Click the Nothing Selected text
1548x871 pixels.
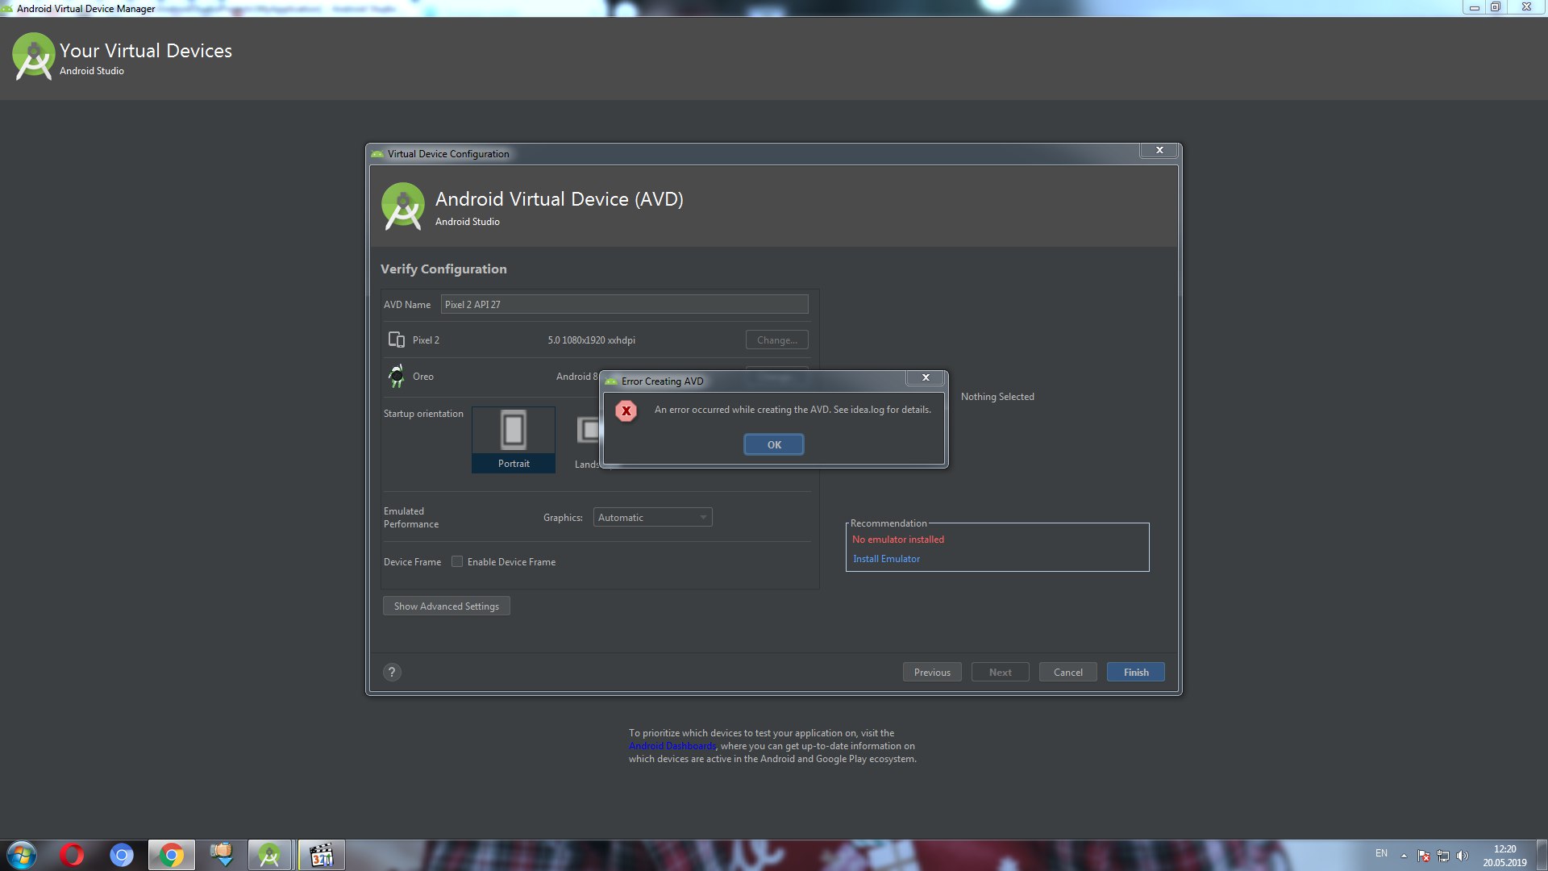pos(997,397)
